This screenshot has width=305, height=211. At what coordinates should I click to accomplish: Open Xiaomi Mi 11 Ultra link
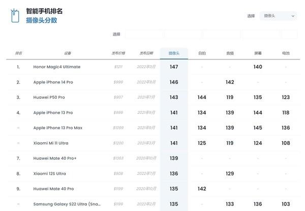click(51, 143)
